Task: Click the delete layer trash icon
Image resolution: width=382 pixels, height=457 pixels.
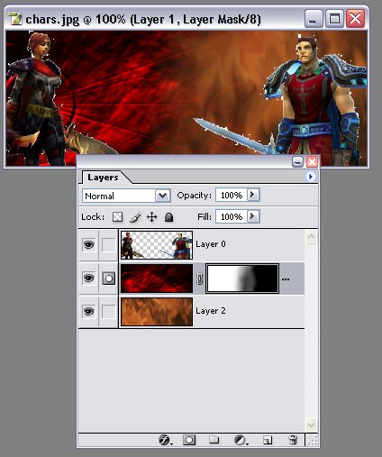Action: [x=293, y=440]
